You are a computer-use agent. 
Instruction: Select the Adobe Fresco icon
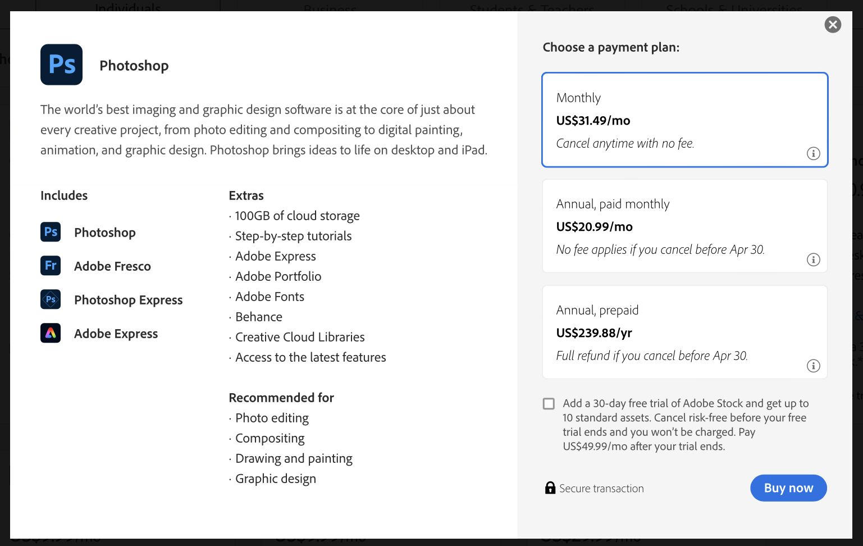pyautogui.click(x=50, y=266)
